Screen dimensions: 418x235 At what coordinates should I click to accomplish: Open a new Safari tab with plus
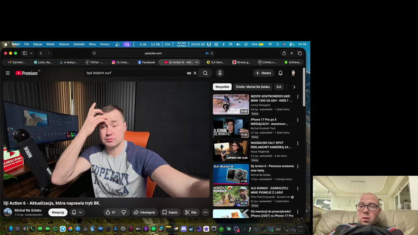[292, 53]
